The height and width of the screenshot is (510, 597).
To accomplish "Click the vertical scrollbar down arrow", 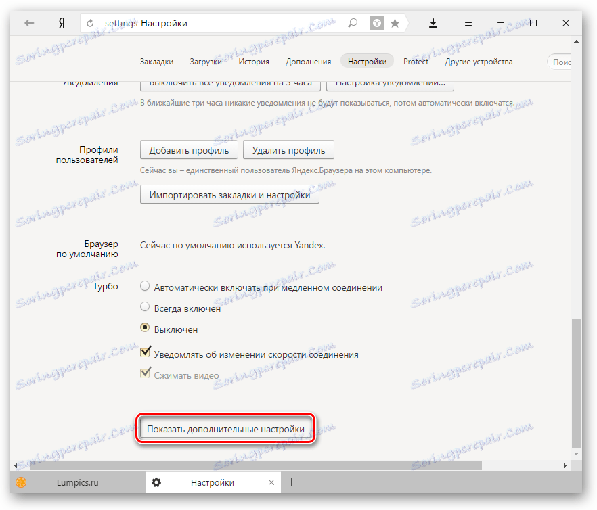I will (577, 454).
